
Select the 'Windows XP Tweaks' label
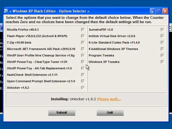pos(104,62)
